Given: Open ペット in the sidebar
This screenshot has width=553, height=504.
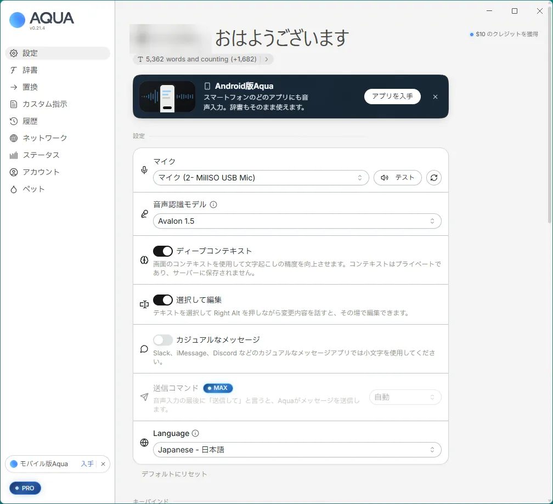Looking at the screenshot, I should tap(58, 189).
